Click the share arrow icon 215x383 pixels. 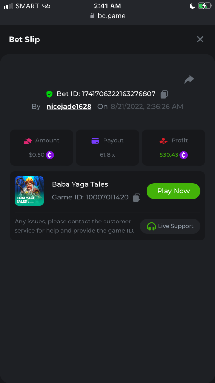[x=189, y=79]
